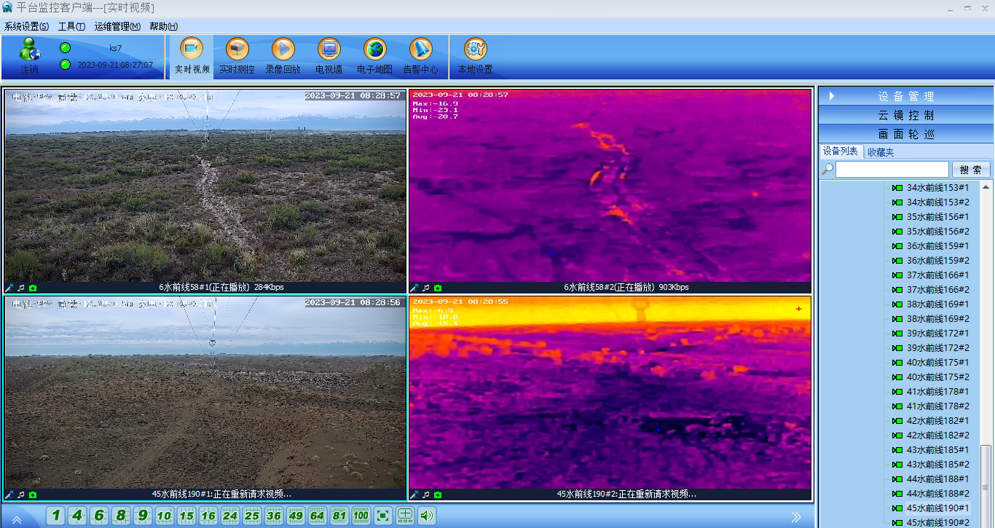Screen dimensions: 995x528
Task: Select the 设备列表 tab
Action: (841, 151)
